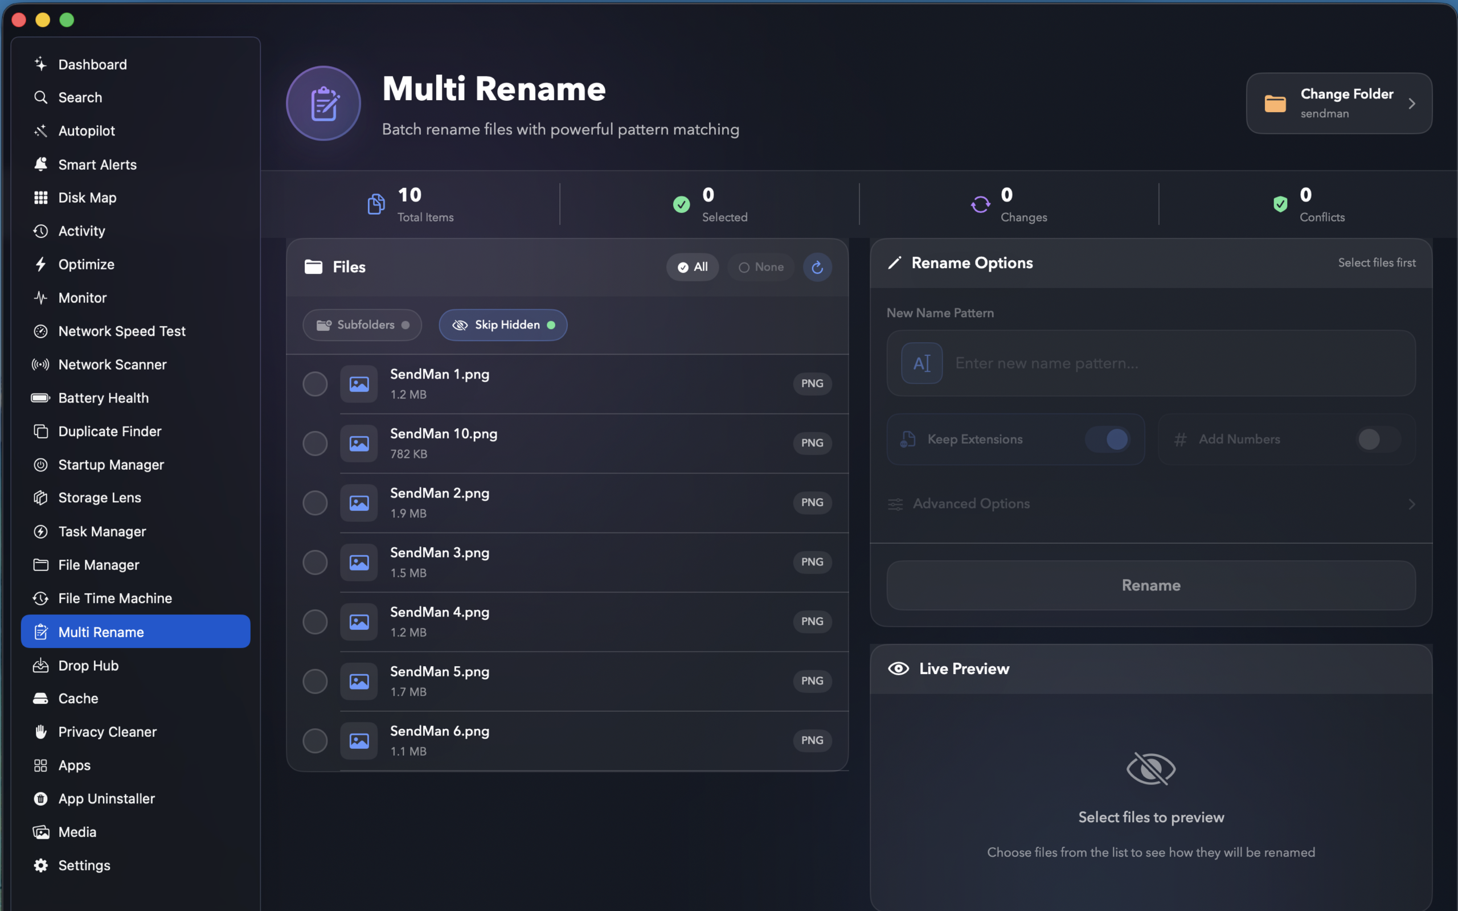Click the Total Items count
The width and height of the screenshot is (1458, 911).
pos(409,195)
